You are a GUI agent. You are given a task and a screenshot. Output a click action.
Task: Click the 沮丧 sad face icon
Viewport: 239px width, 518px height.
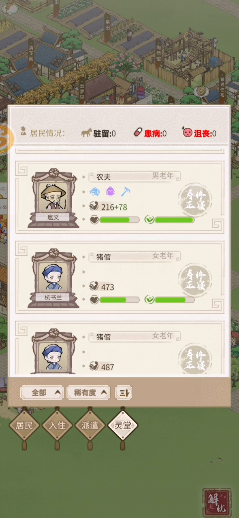point(188,133)
